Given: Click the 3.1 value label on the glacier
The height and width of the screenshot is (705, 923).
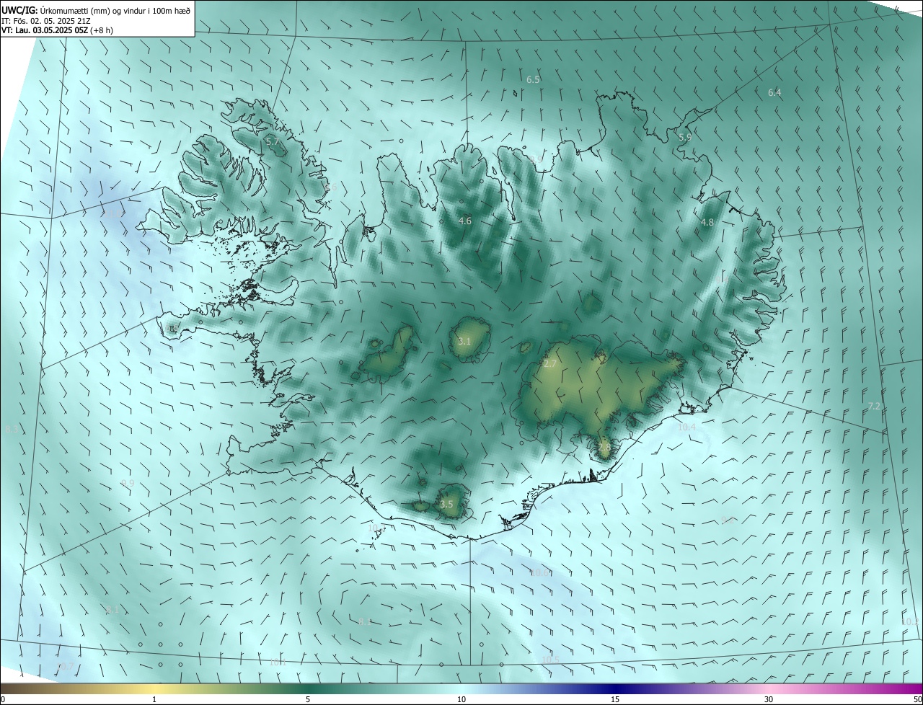Looking at the screenshot, I should click(x=464, y=341).
